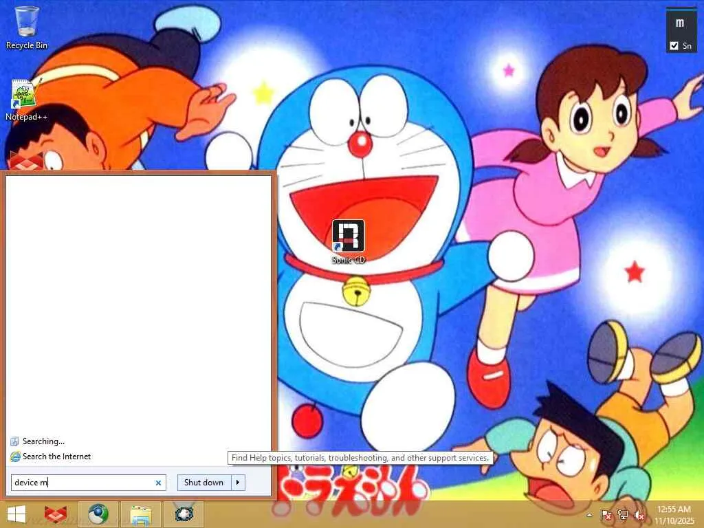Click the Action Center flag tray icon

[606, 515]
